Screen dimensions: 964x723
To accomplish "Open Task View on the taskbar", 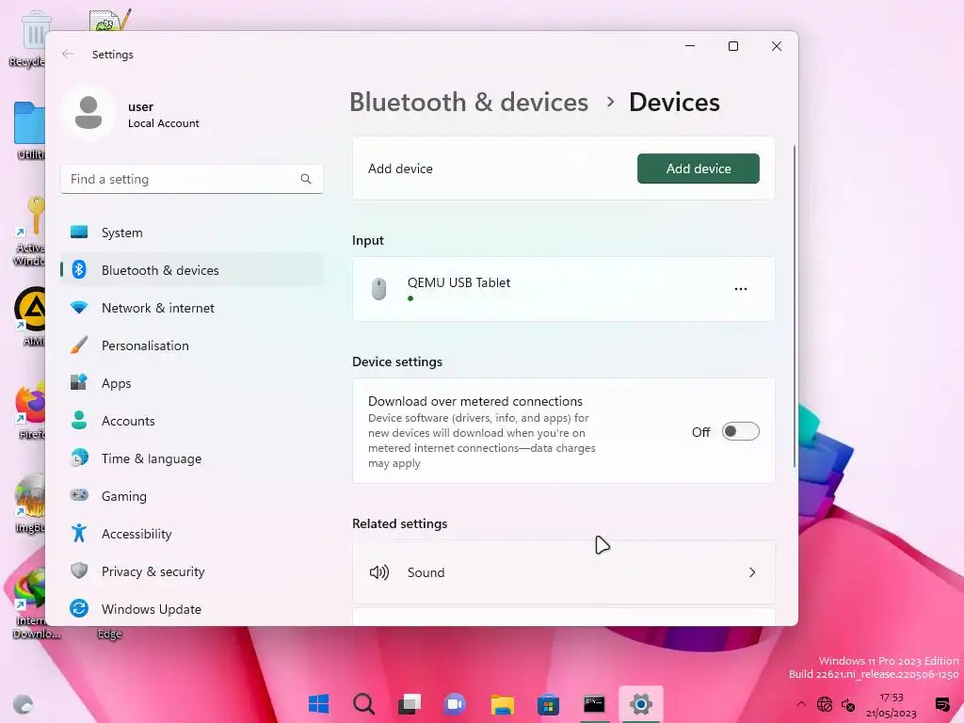I will point(410,704).
